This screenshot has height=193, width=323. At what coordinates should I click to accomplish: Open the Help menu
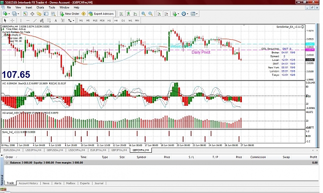pos(76,7)
